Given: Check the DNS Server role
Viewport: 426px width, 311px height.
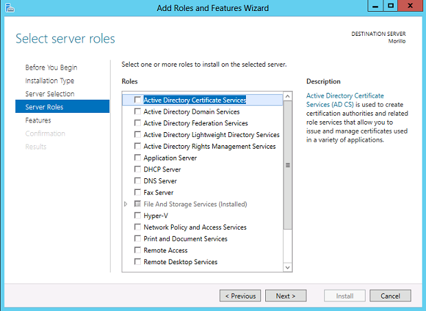Looking at the screenshot, I should [x=137, y=181].
